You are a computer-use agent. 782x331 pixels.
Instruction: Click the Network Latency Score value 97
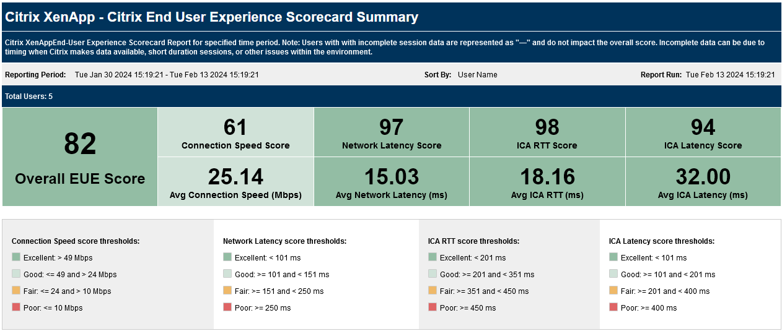pos(392,127)
